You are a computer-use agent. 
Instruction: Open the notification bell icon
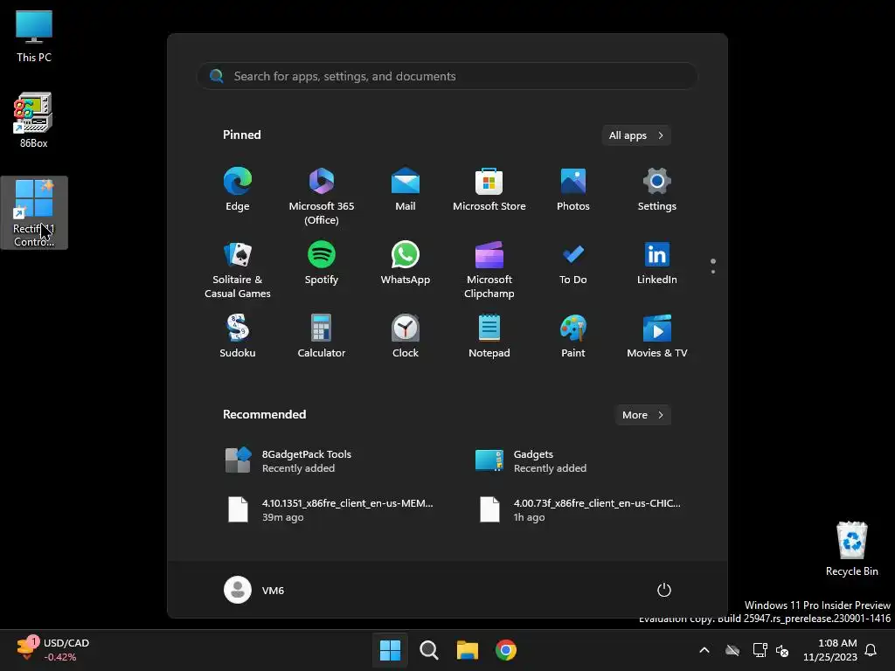click(x=871, y=650)
